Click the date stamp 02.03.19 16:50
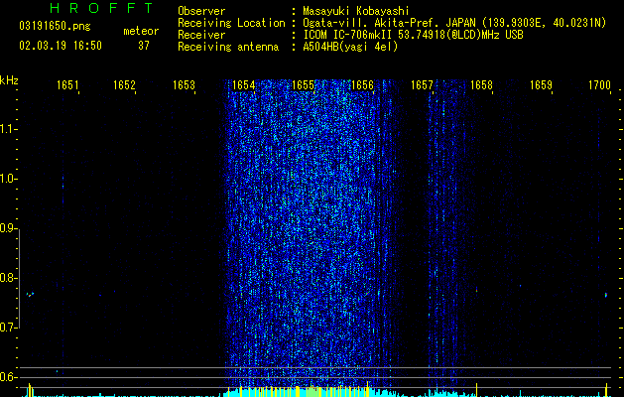 click(61, 46)
